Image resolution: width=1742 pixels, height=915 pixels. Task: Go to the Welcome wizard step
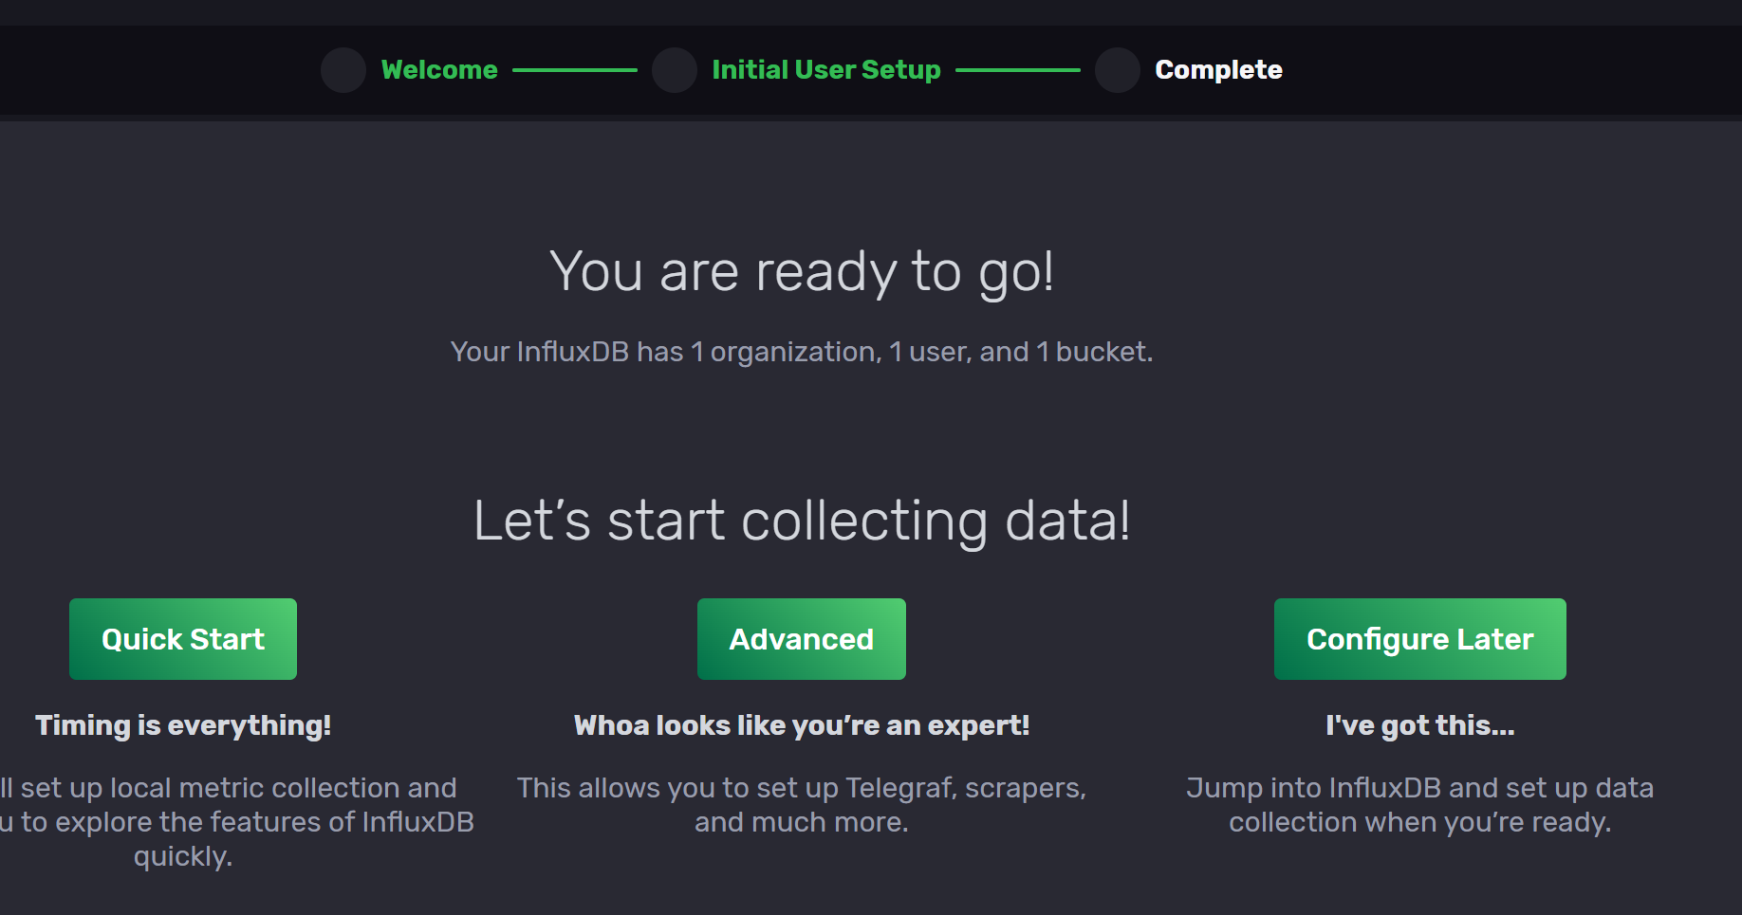click(439, 70)
